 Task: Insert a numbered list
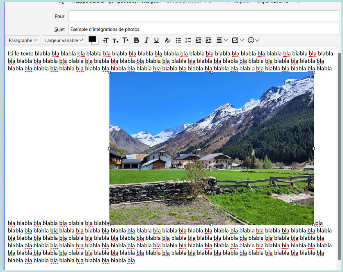188,41
